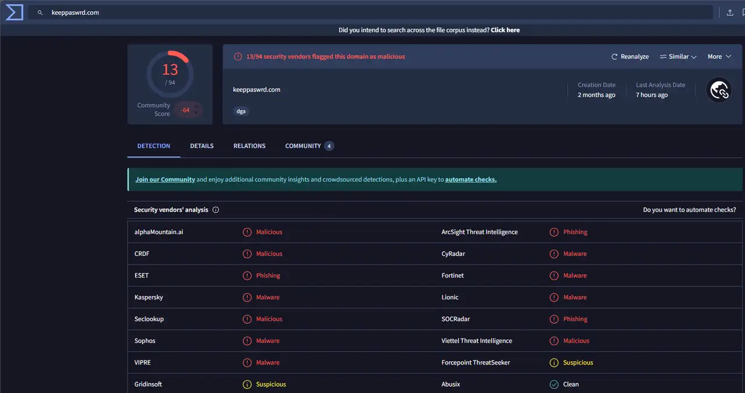Click the 'alphaMountain.ai' vendor name

click(x=159, y=232)
